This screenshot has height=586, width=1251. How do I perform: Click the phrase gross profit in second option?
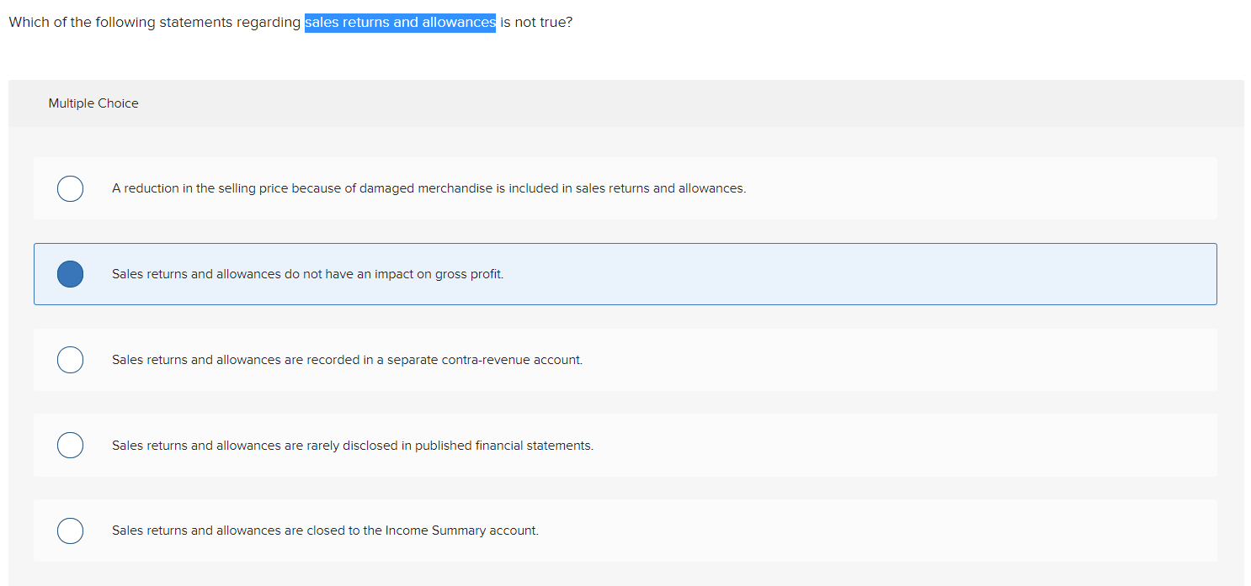465,273
